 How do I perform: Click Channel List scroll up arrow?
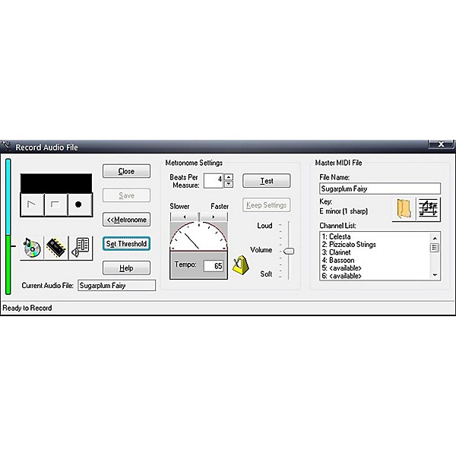pos(435,238)
